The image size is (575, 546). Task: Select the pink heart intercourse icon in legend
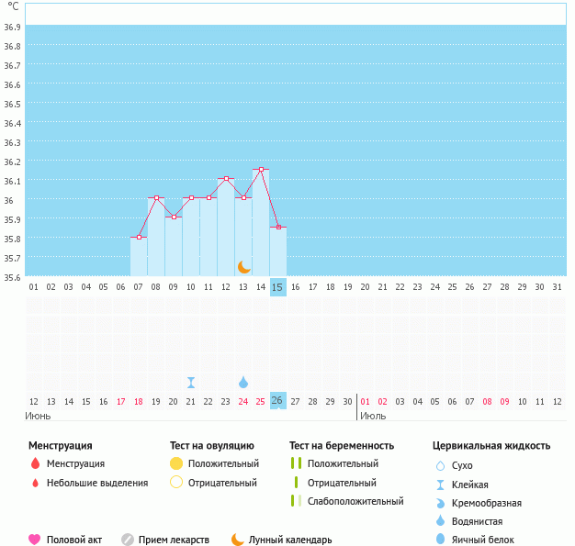[35, 540]
